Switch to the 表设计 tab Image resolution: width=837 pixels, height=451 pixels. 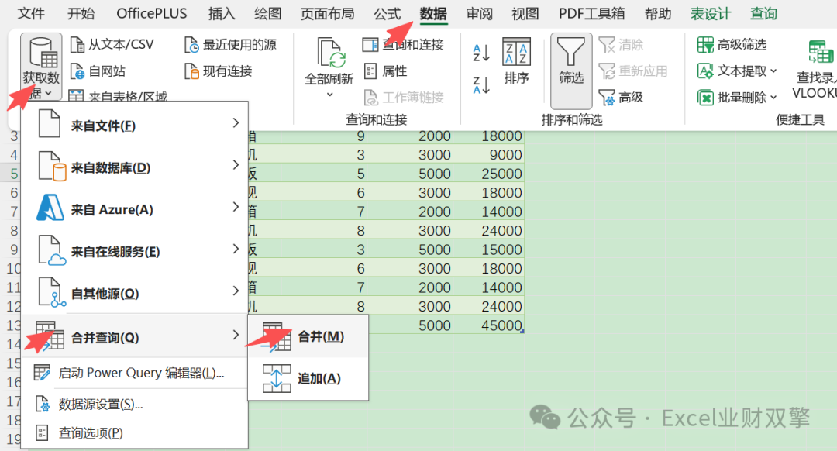coord(711,13)
